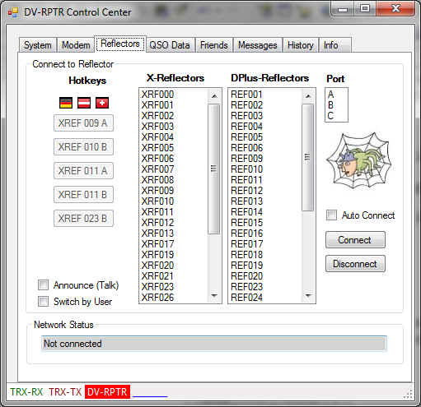
Task: Click the Disconnect button
Action: pyautogui.click(x=355, y=264)
